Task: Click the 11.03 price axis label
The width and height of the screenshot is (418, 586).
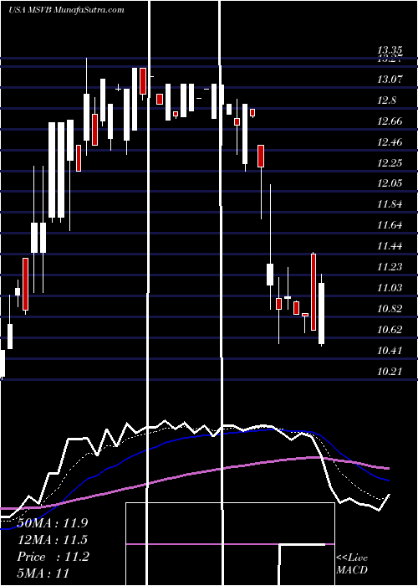Action: click(x=390, y=288)
